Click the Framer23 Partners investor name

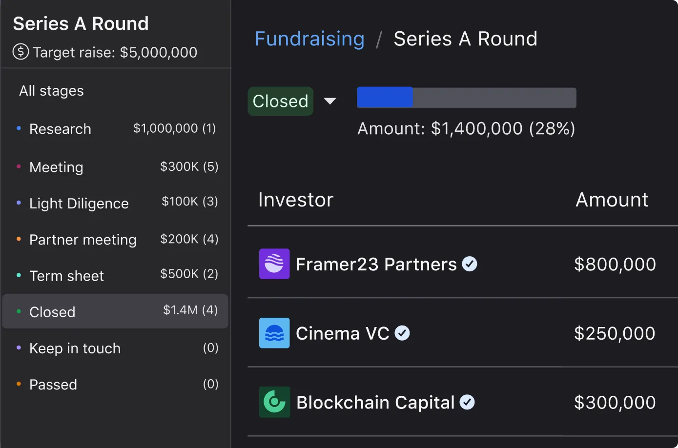tap(376, 264)
